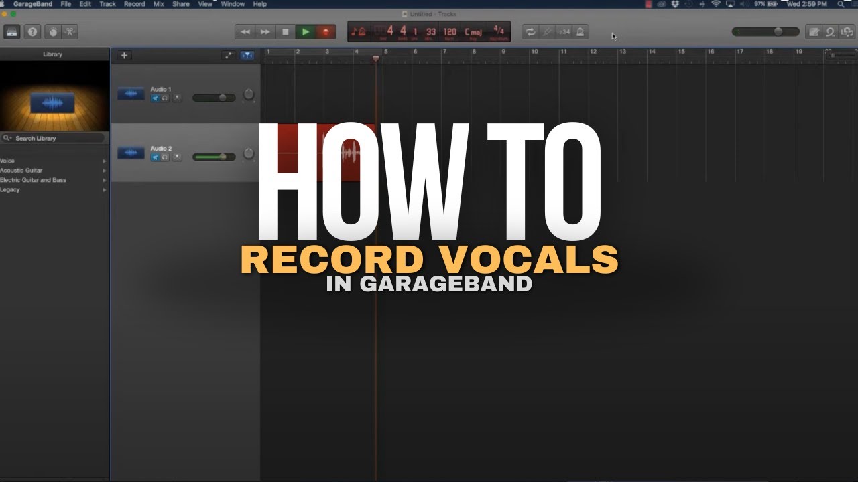Toggle Catch playhead button
The width and height of the screenshot is (858, 482).
[247, 56]
